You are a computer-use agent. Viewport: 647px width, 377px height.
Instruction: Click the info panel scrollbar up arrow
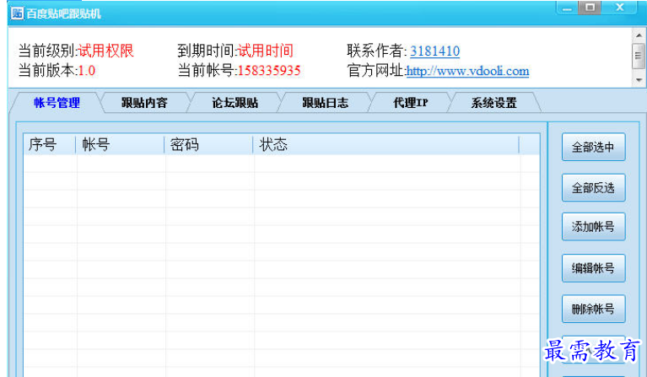[639, 35]
